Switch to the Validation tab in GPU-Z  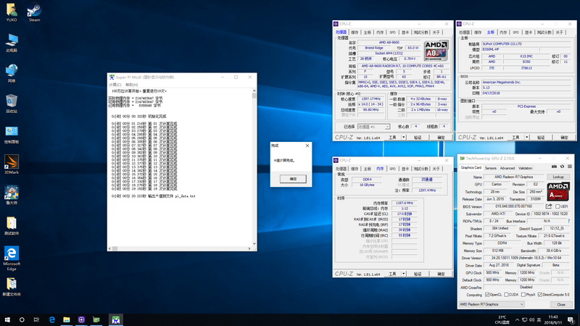click(x=525, y=168)
